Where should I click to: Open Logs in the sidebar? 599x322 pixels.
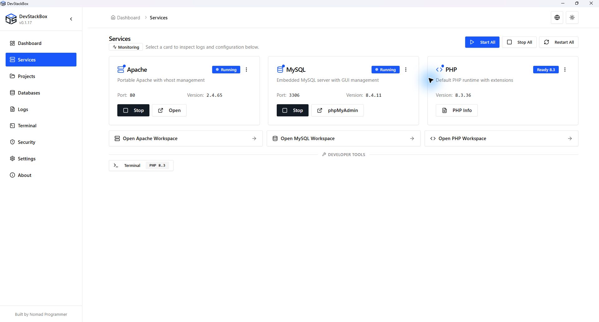pyautogui.click(x=41, y=109)
